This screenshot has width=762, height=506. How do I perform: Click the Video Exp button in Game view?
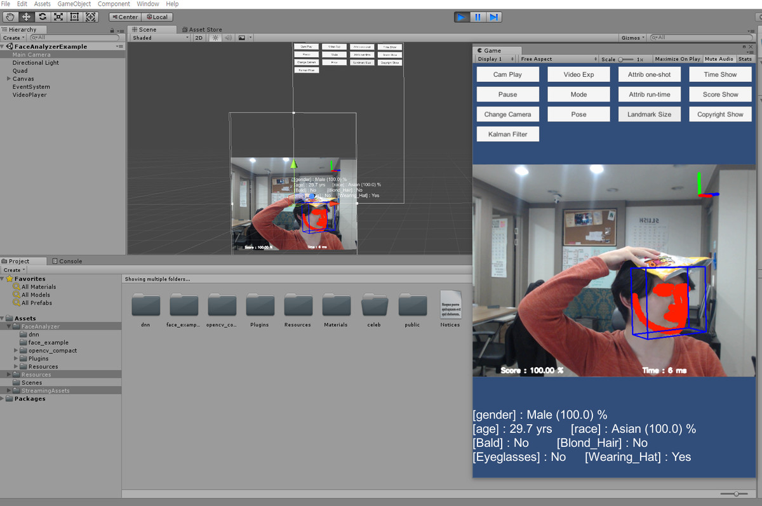pyautogui.click(x=578, y=74)
